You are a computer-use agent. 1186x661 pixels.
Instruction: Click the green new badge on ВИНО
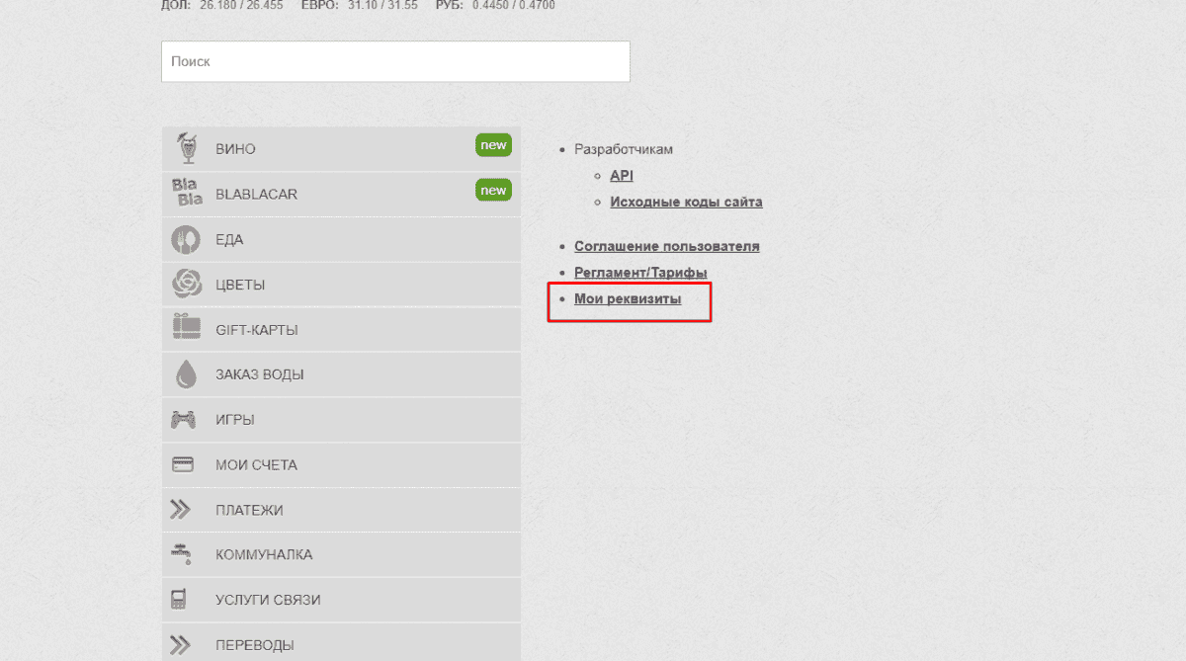coord(493,145)
